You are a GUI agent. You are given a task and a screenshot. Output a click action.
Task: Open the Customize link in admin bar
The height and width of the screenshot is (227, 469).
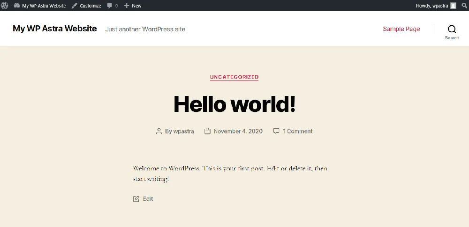point(86,6)
